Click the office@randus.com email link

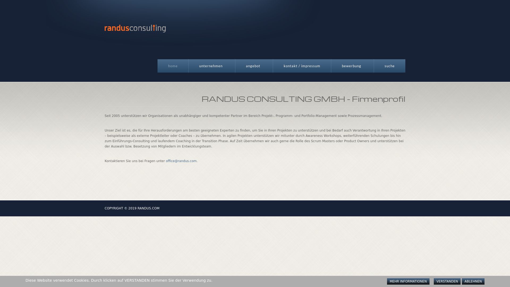(181, 161)
